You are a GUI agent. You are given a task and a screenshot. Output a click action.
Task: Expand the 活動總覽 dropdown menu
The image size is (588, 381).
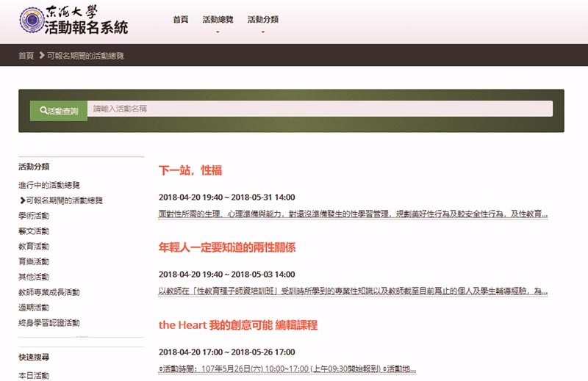pyautogui.click(x=218, y=20)
